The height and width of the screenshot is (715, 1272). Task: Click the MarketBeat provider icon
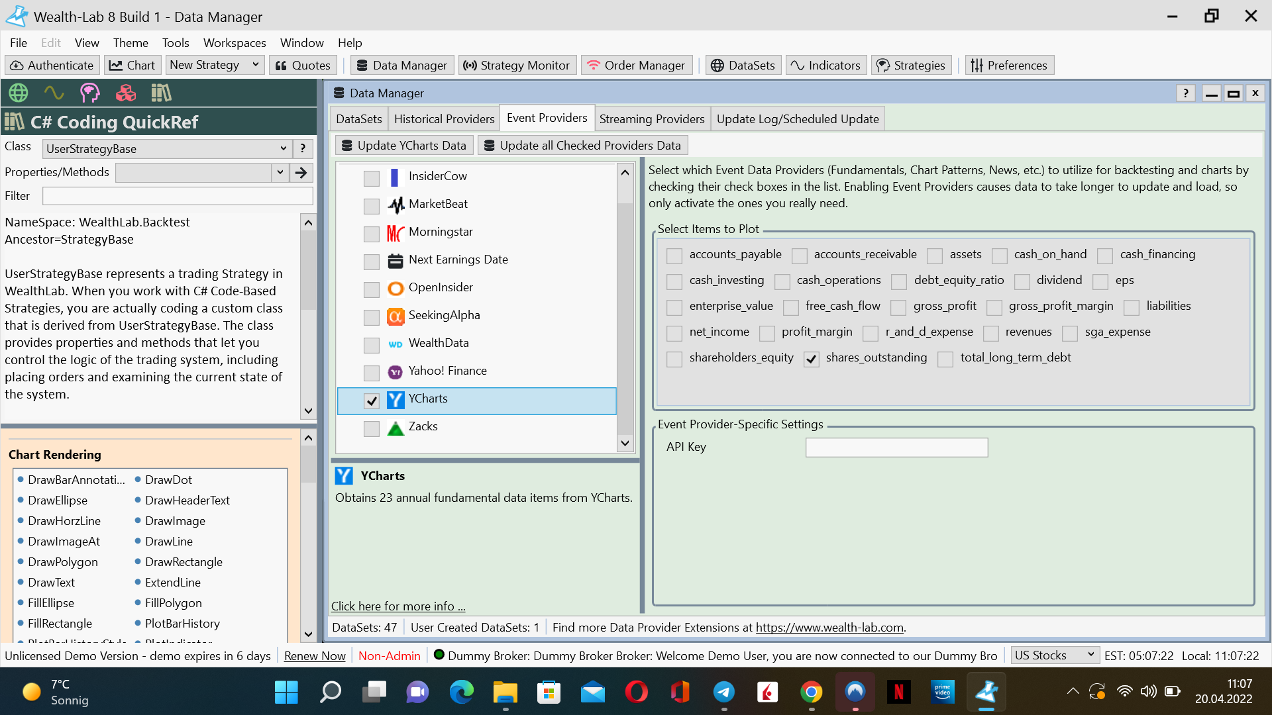click(396, 205)
